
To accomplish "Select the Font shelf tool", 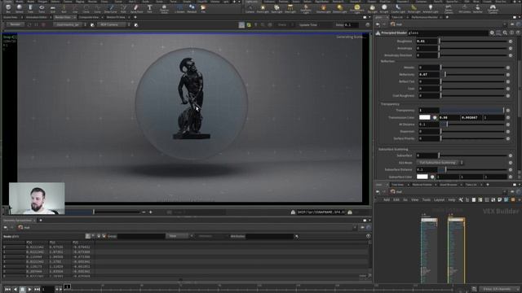I will click(149, 8).
